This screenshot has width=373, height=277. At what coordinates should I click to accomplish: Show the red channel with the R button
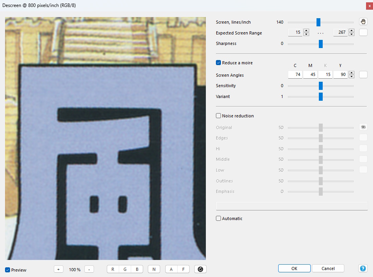[113, 269]
